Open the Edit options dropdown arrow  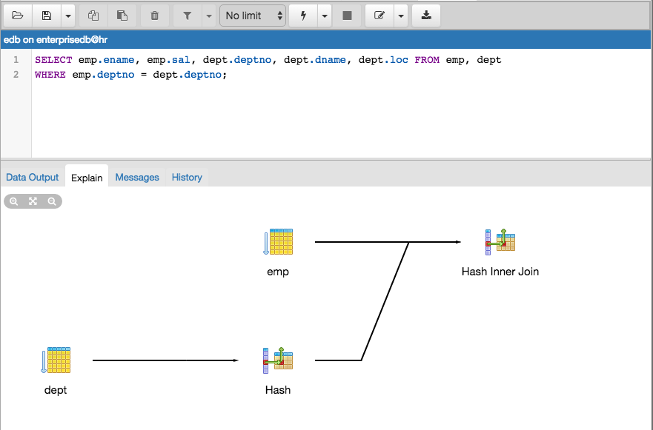(401, 16)
